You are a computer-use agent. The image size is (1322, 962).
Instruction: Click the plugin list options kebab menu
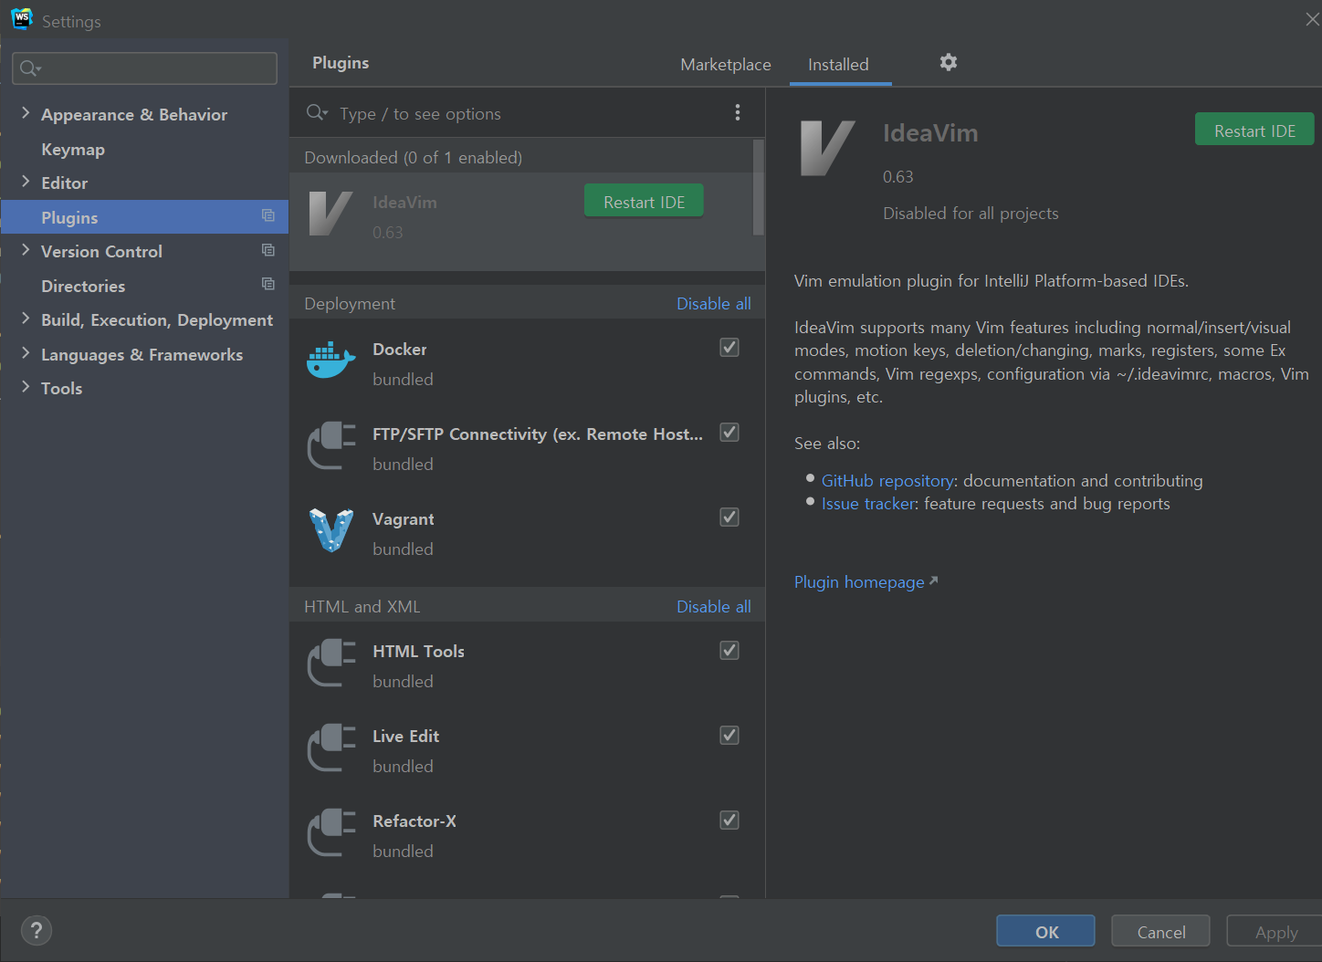738,112
